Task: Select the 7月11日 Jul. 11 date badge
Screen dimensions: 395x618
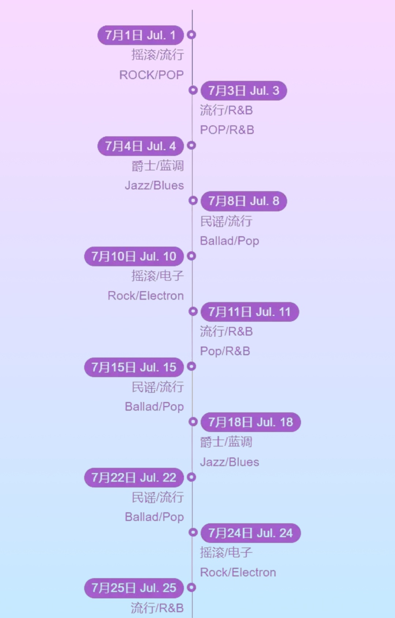Action: click(x=249, y=312)
